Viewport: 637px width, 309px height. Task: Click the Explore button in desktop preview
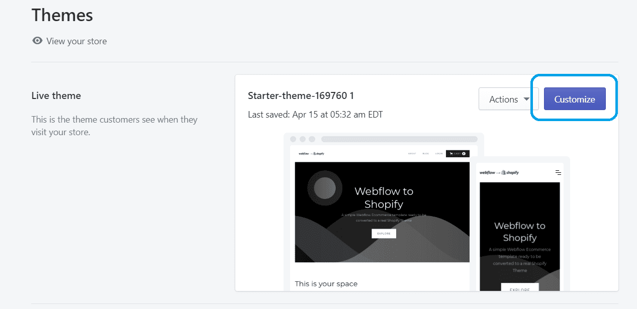[x=384, y=234]
